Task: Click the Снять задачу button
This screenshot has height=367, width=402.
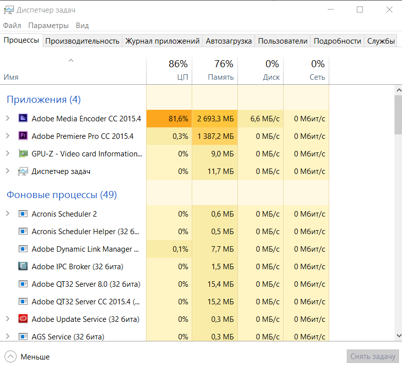Action: pyautogui.click(x=373, y=356)
